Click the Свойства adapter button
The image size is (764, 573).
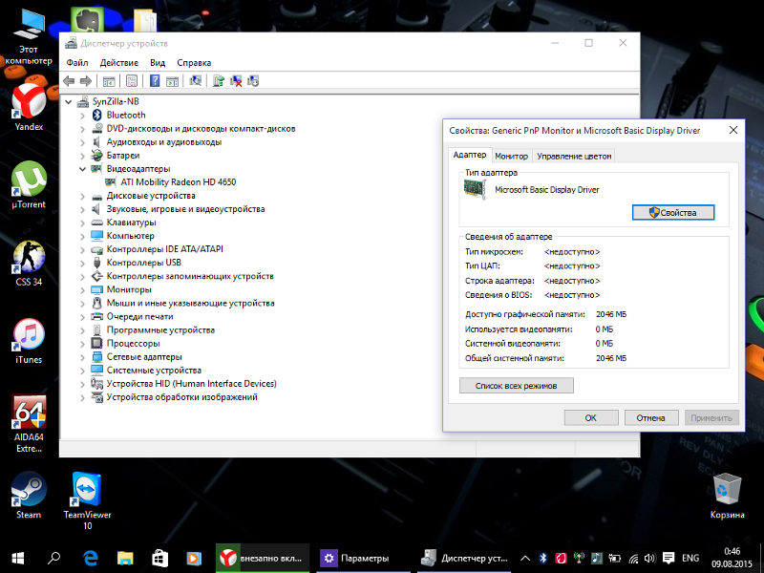(673, 212)
